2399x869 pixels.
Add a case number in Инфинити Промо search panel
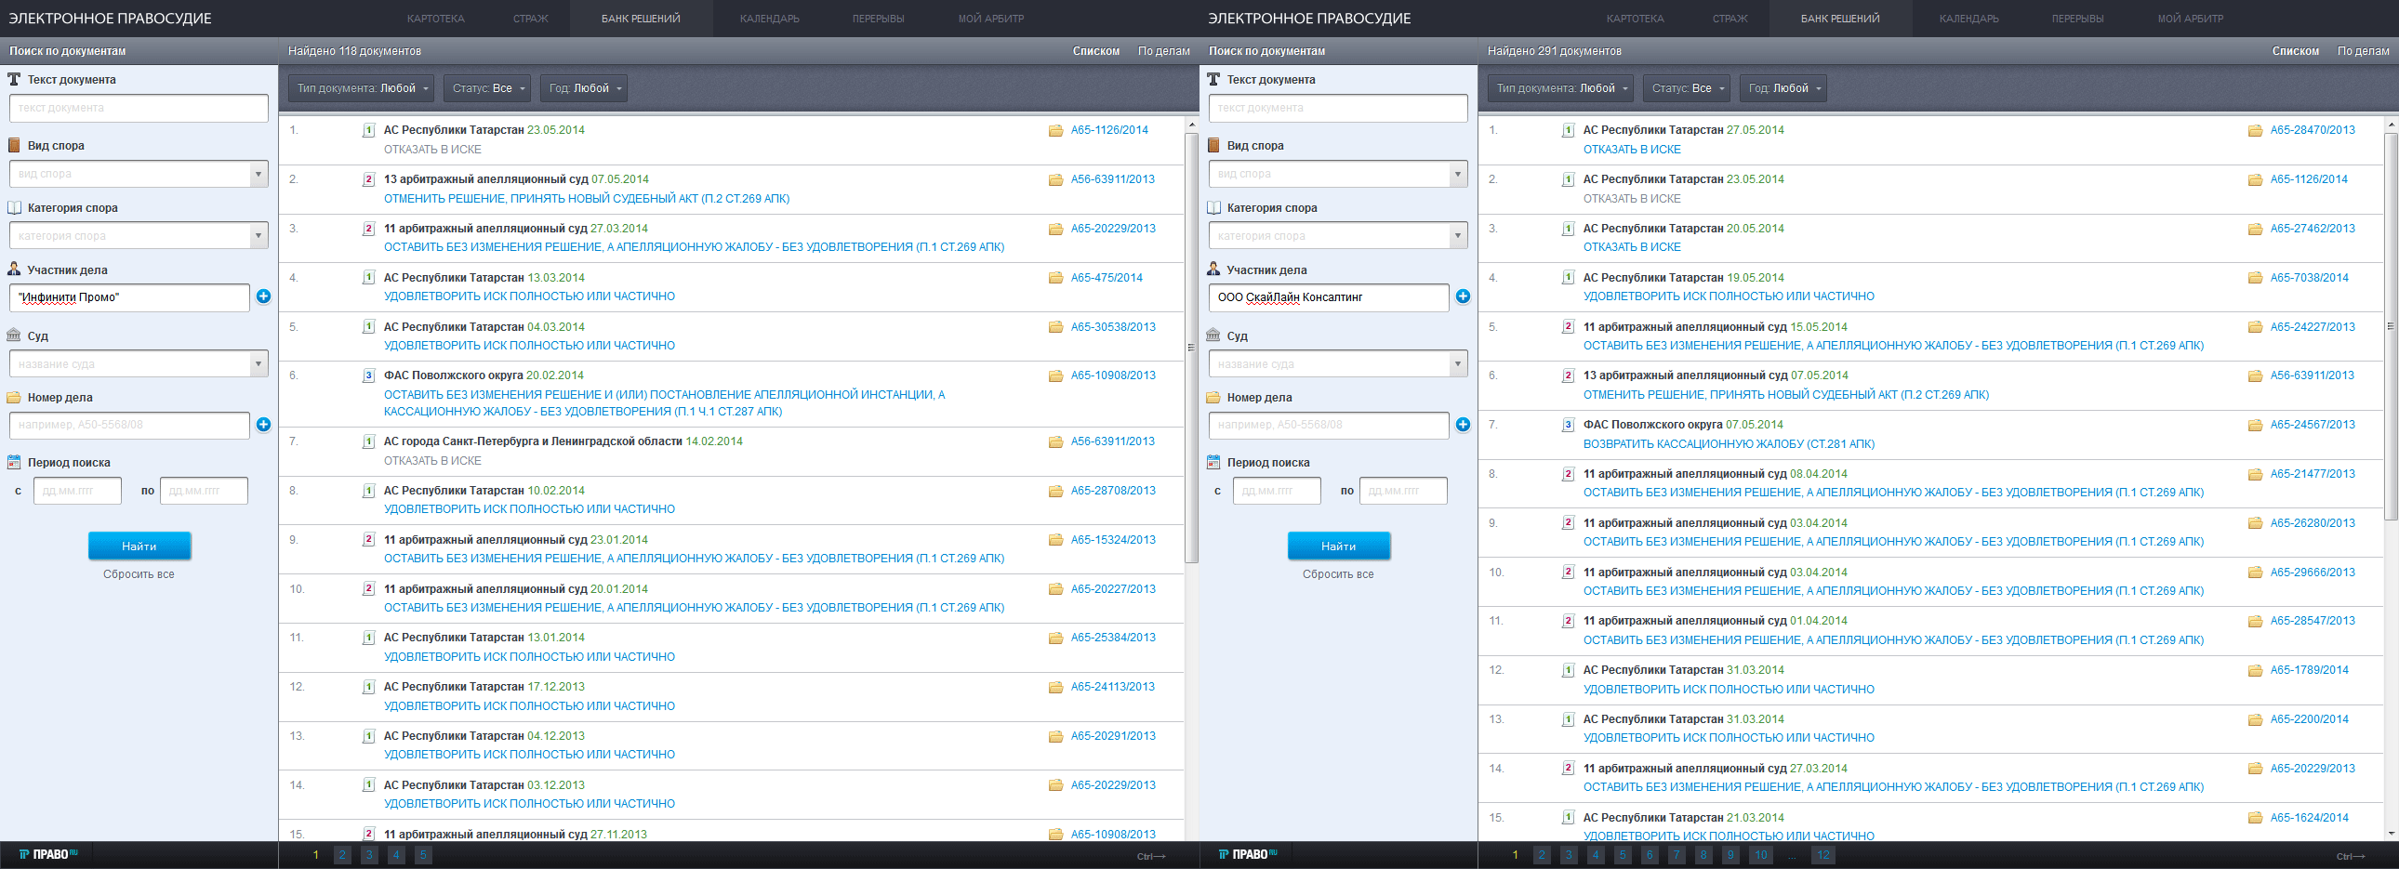(263, 424)
